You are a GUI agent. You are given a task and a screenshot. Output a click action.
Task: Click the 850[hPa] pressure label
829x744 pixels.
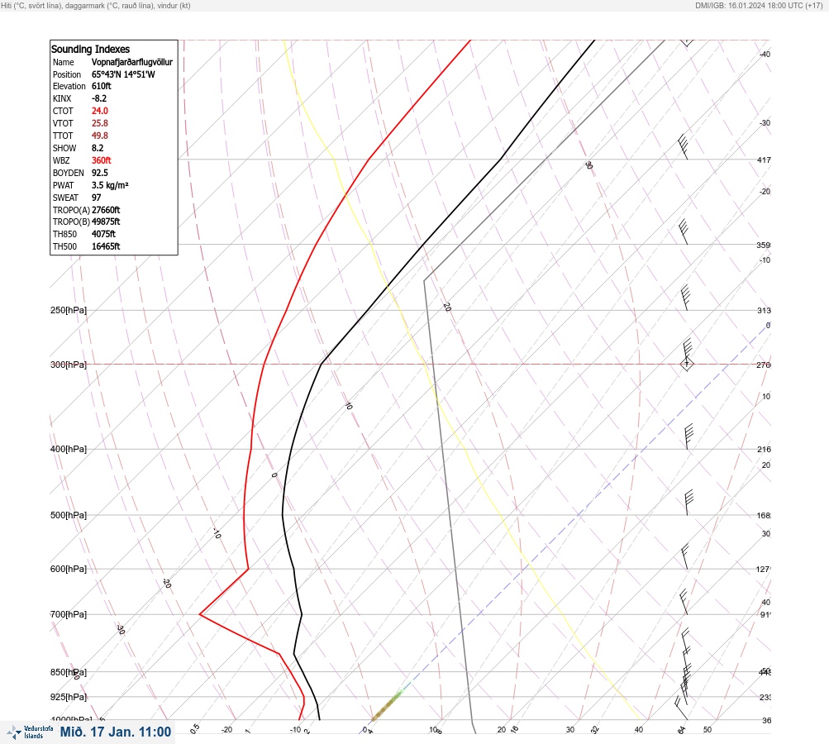69,672
